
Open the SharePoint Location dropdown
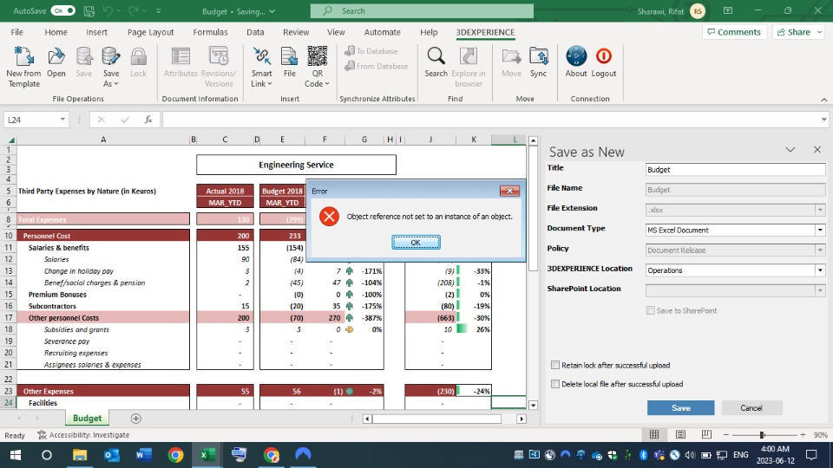click(820, 290)
